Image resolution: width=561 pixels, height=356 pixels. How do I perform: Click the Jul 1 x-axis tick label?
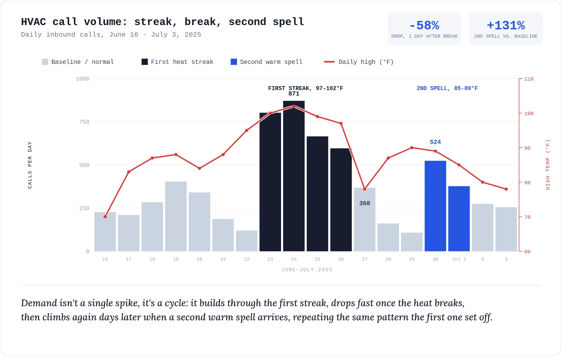(459, 259)
